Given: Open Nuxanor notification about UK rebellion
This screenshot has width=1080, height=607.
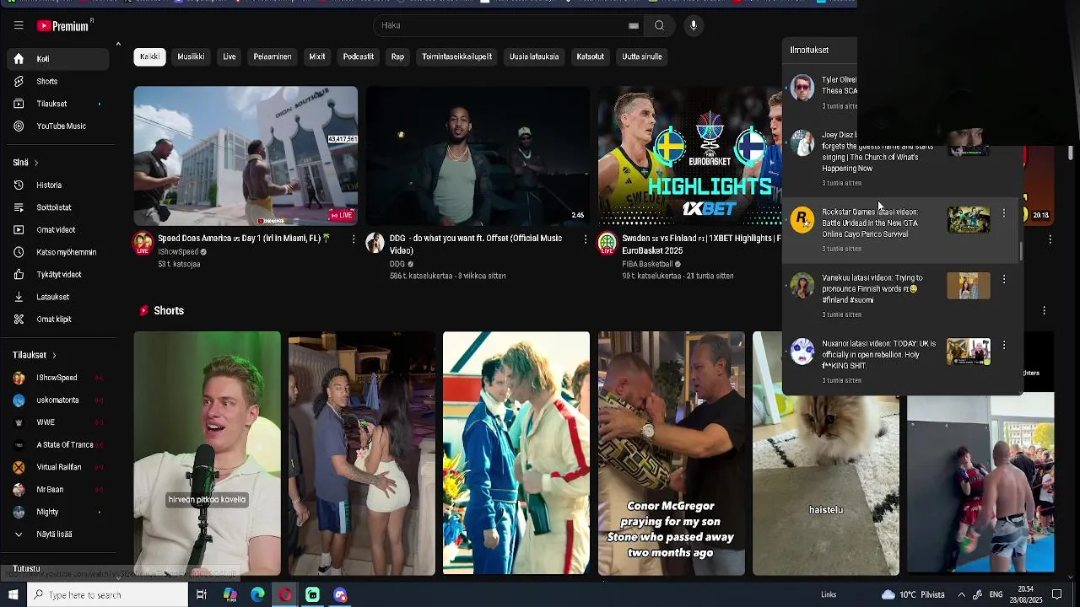Looking at the screenshot, I should [900, 362].
